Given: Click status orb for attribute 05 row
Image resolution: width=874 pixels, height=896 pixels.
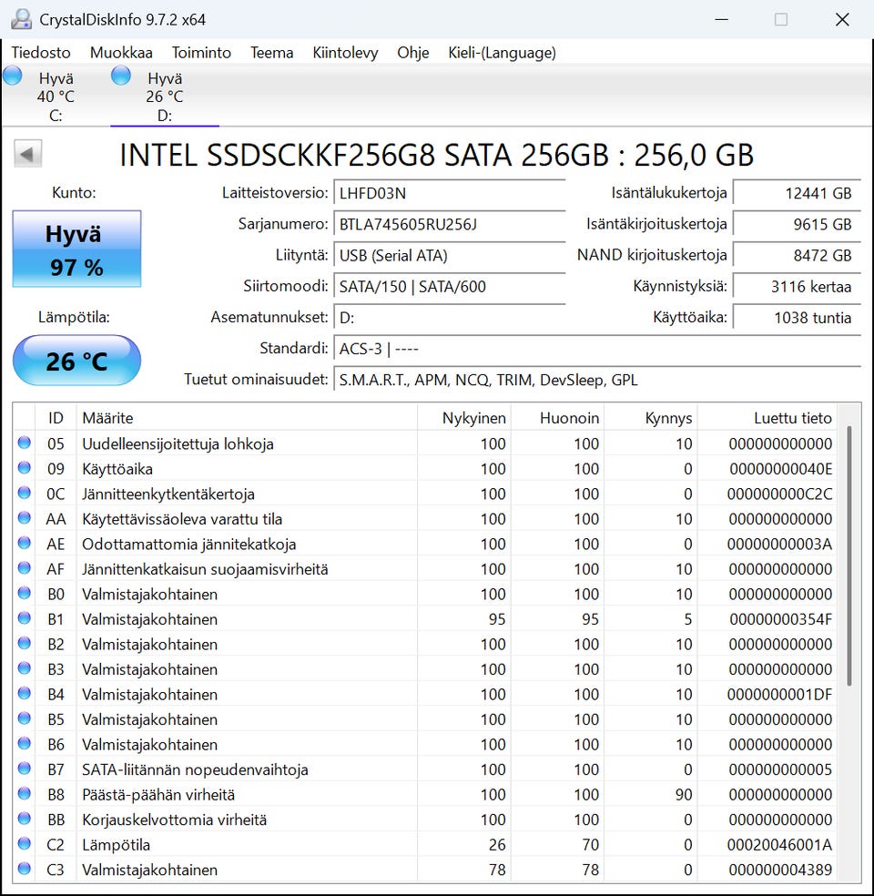Looking at the screenshot, I should click(x=25, y=443).
